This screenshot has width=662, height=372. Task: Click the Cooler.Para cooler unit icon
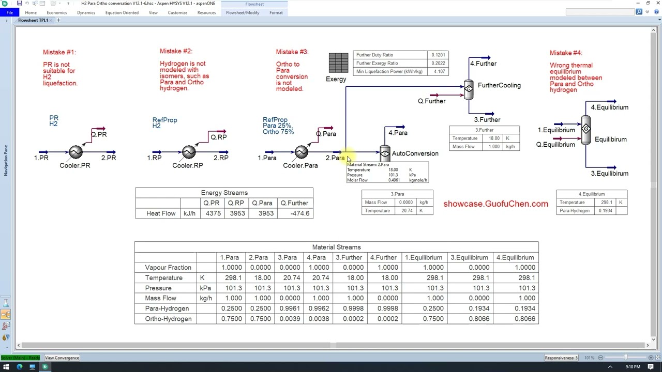(302, 152)
